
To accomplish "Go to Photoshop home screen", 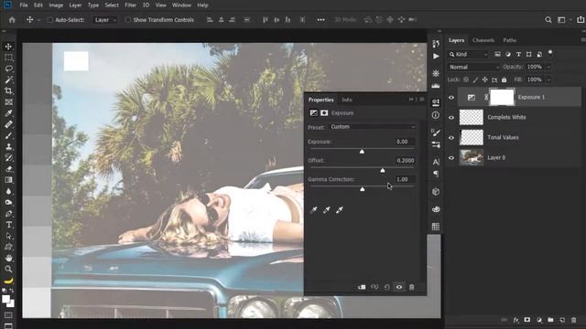I will point(12,20).
